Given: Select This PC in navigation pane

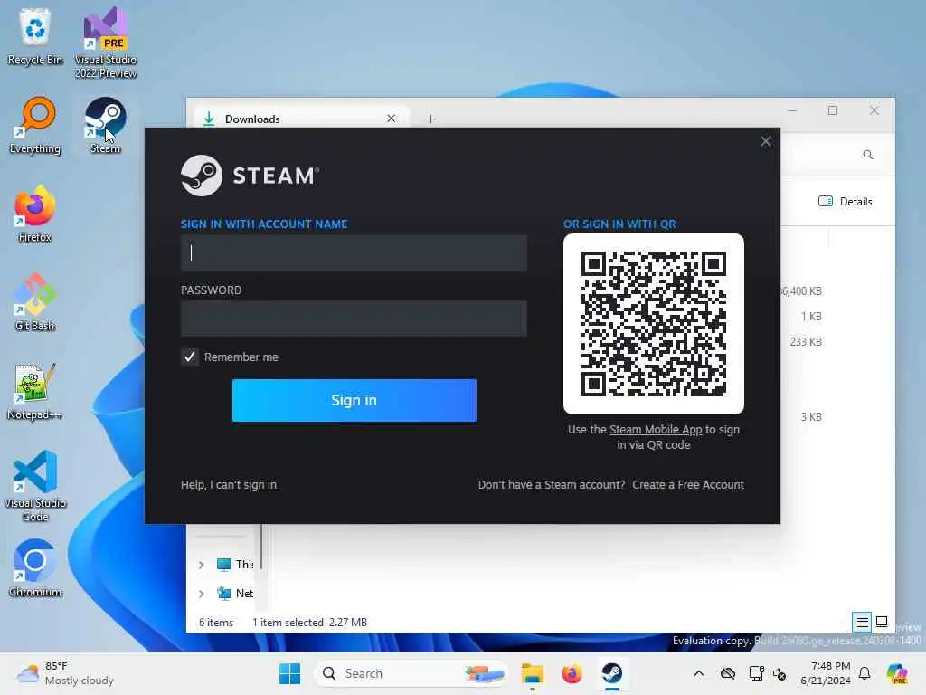Looking at the screenshot, I should click(235, 565).
